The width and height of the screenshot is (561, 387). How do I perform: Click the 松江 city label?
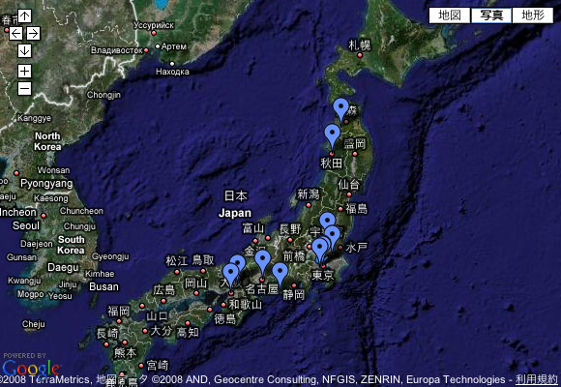click(177, 260)
